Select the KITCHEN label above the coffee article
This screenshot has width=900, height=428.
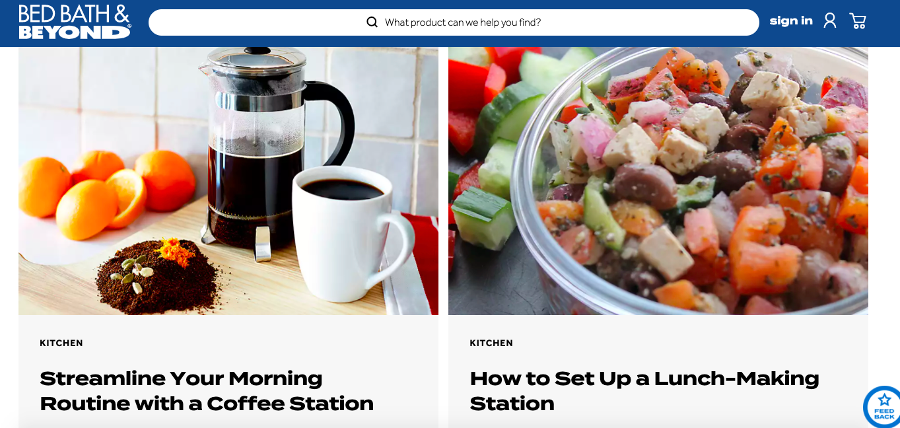(61, 343)
